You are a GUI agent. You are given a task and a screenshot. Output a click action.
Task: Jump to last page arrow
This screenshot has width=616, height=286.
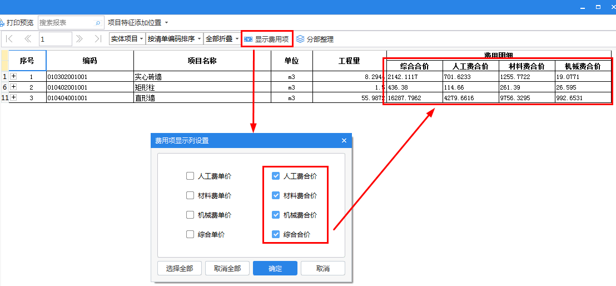click(x=98, y=39)
